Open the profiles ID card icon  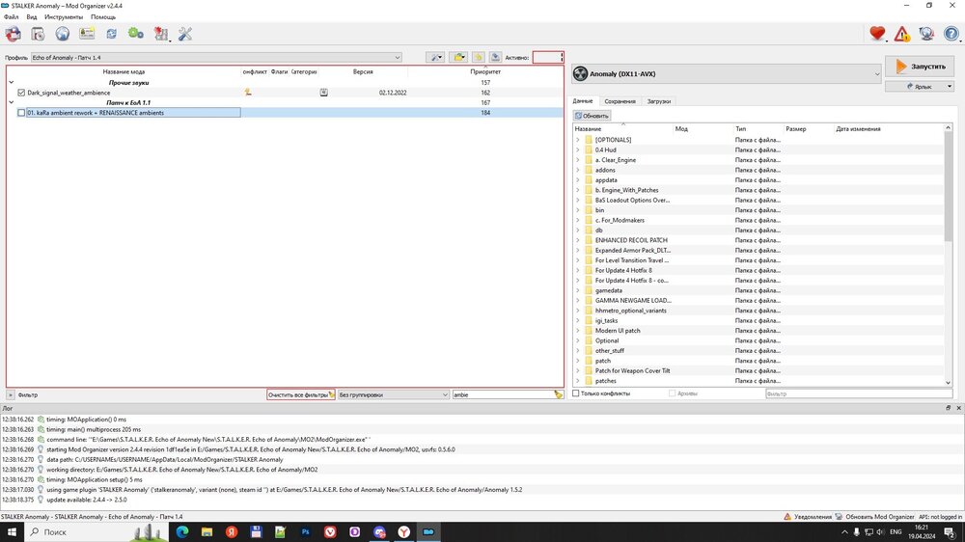[87, 34]
